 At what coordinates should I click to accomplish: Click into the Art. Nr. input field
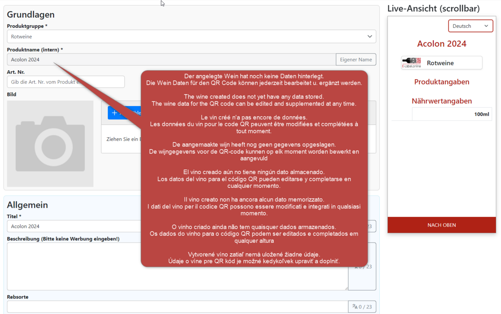66,82
